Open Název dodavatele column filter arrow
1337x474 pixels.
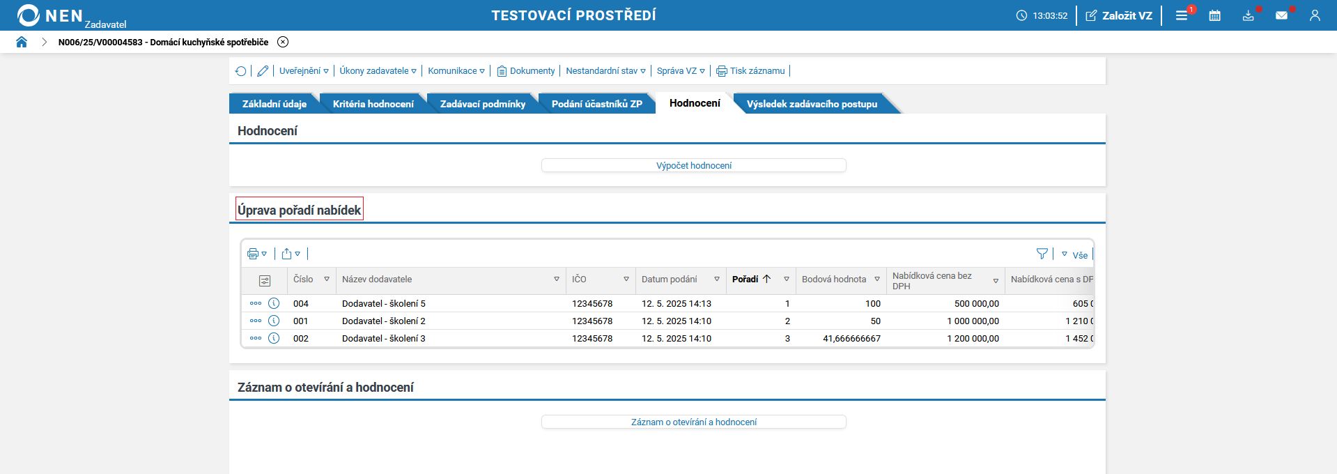point(557,279)
